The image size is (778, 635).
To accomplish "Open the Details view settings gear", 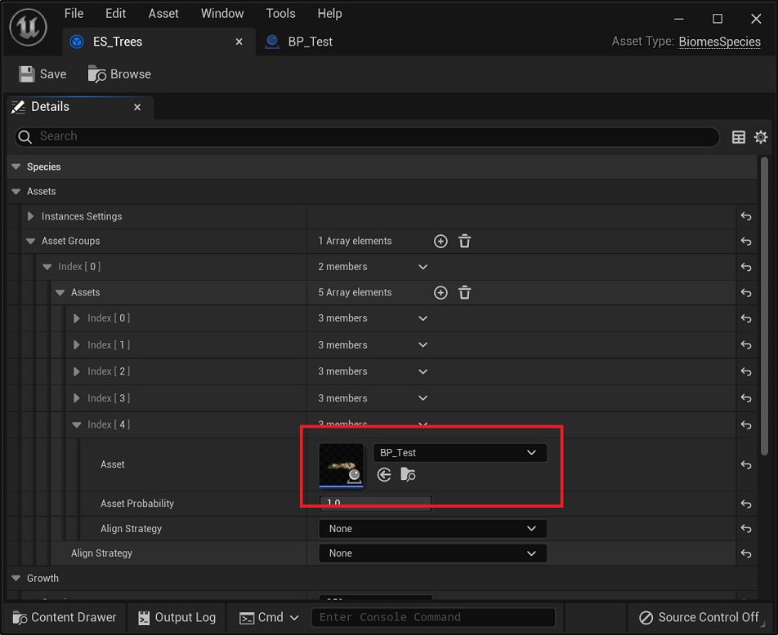I will click(761, 137).
